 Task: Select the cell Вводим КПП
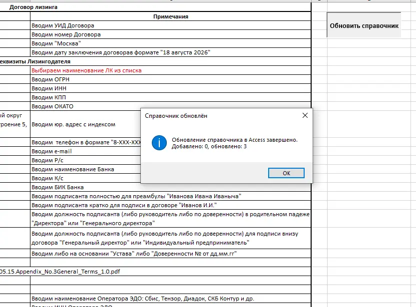pyautogui.click(x=171, y=97)
